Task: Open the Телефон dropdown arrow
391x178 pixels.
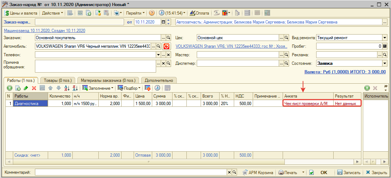Action: click(x=159, y=55)
